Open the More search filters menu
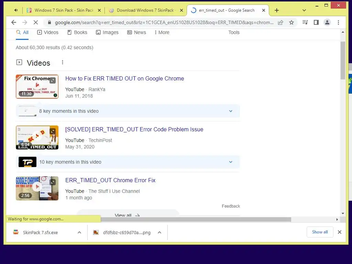This screenshot has width=352, height=264. pos(162,33)
